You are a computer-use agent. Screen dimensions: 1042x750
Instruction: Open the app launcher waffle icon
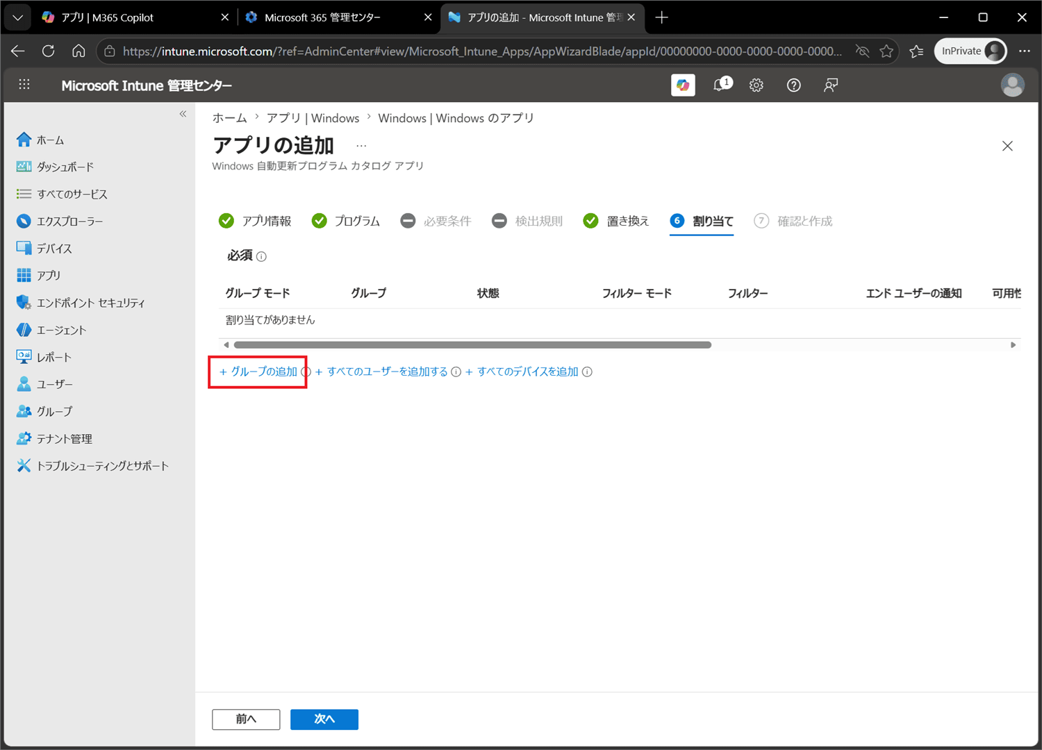click(x=24, y=84)
